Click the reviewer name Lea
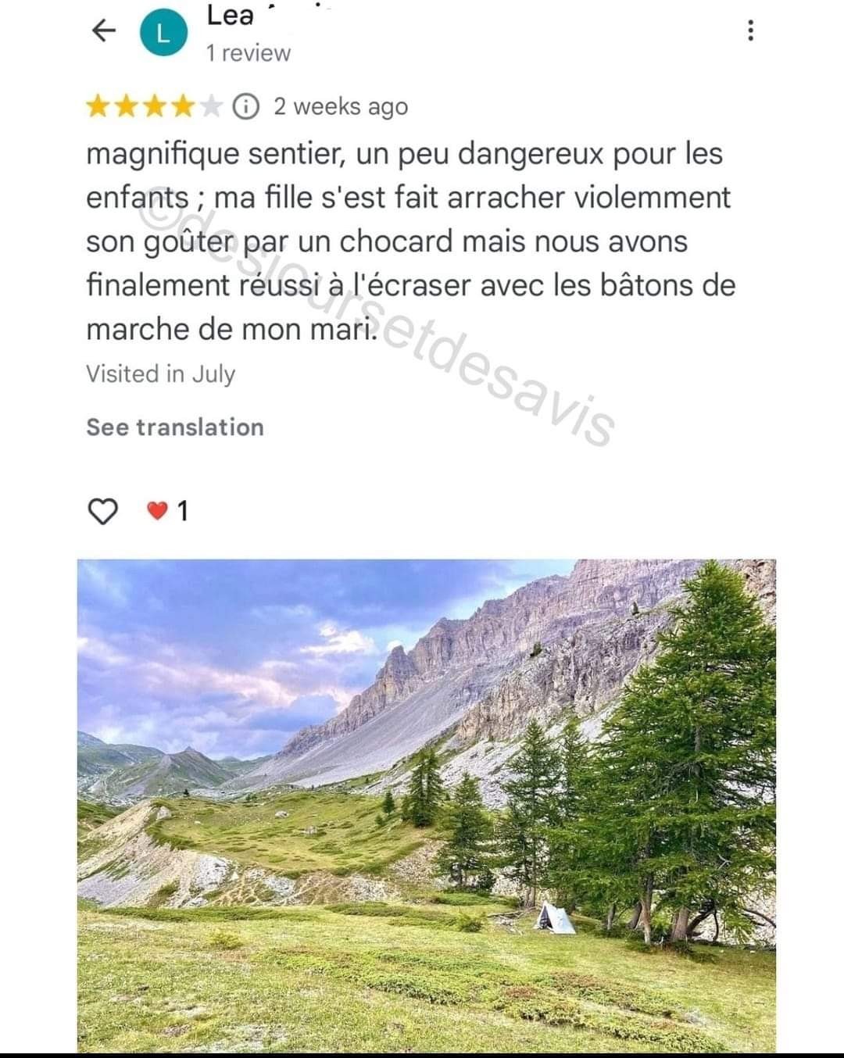The height and width of the screenshot is (1058, 844). point(230,15)
